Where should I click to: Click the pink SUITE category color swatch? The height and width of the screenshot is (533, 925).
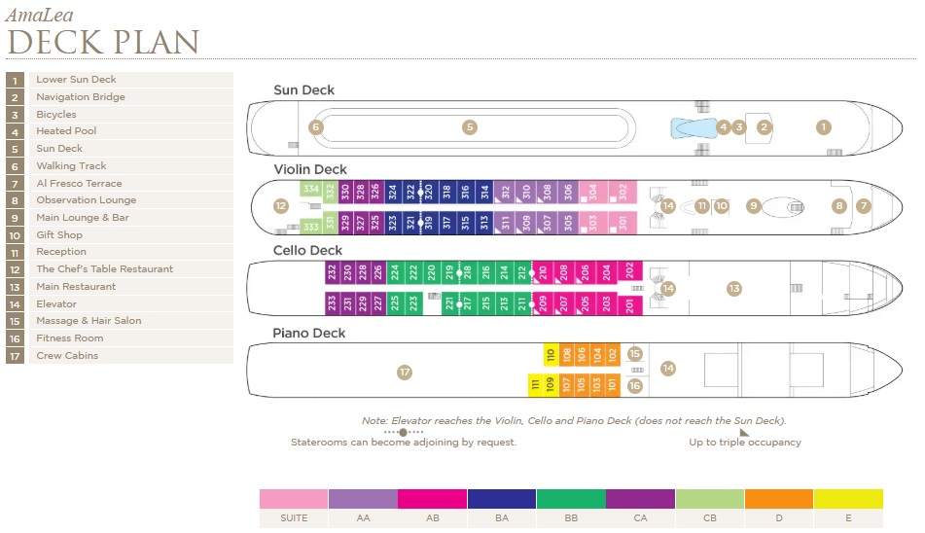tap(294, 499)
